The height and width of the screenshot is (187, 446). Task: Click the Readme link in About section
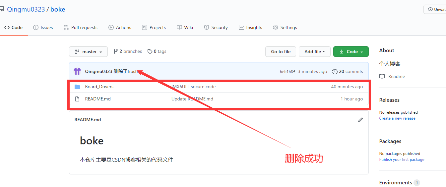pyautogui.click(x=397, y=76)
